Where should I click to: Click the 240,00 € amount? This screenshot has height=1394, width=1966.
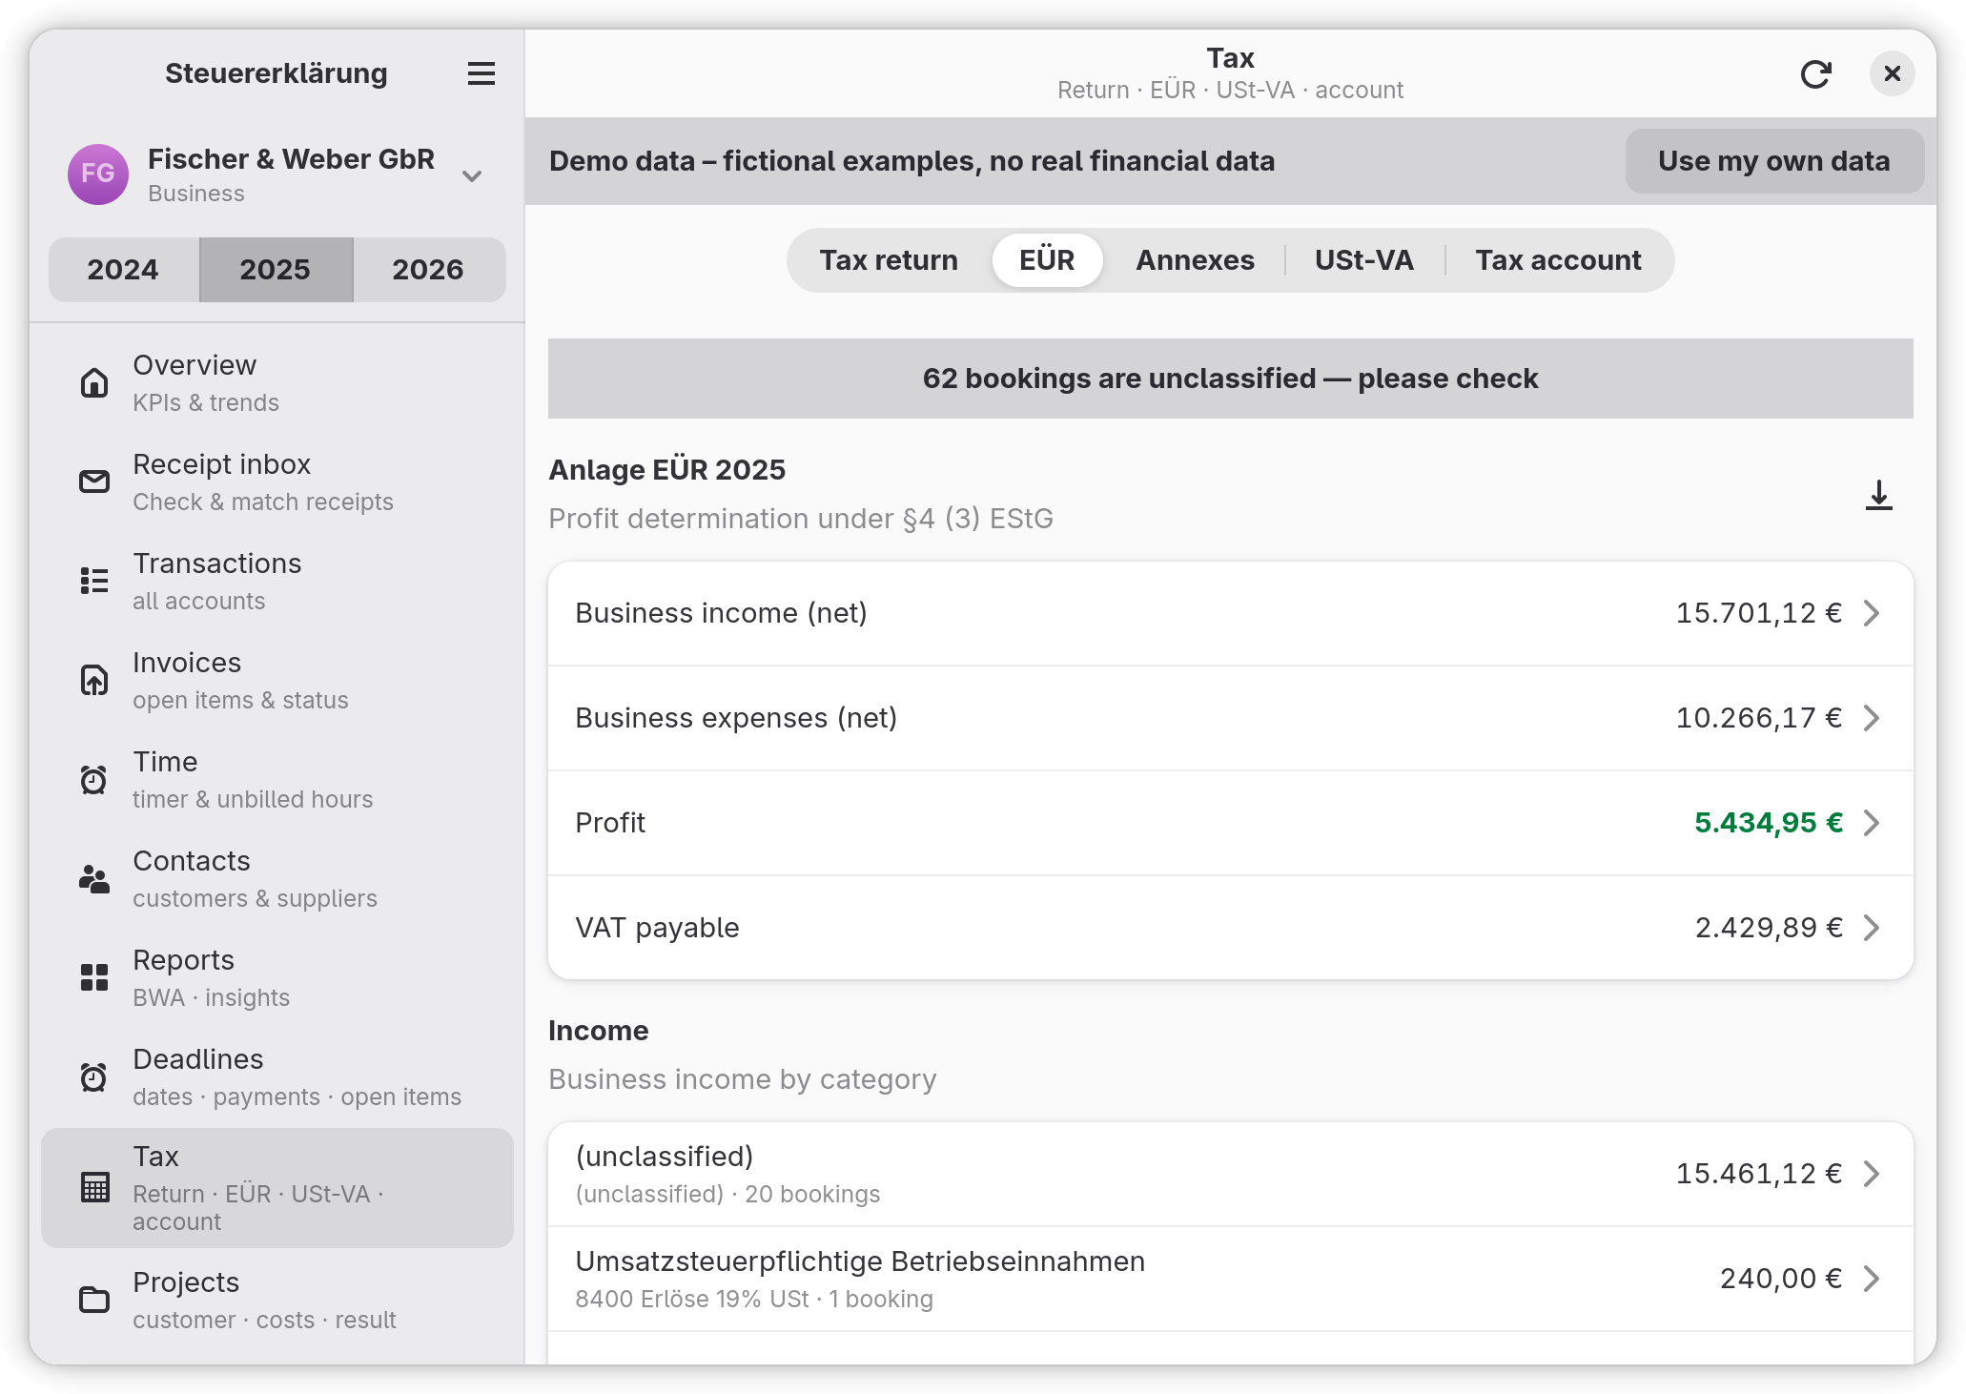1781,1279
